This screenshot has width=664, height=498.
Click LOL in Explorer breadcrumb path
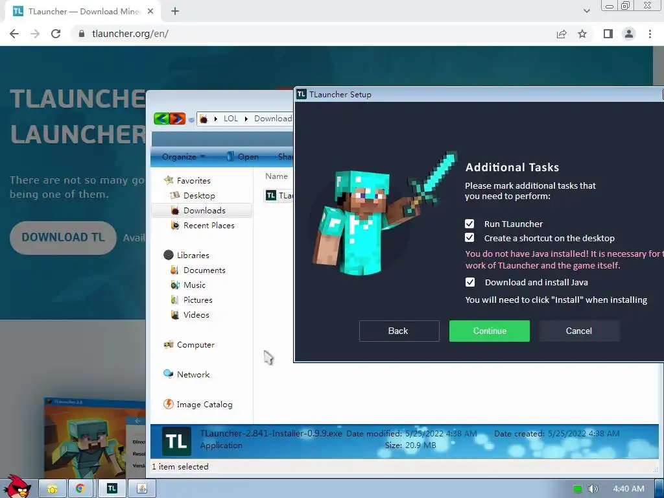[231, 119]
